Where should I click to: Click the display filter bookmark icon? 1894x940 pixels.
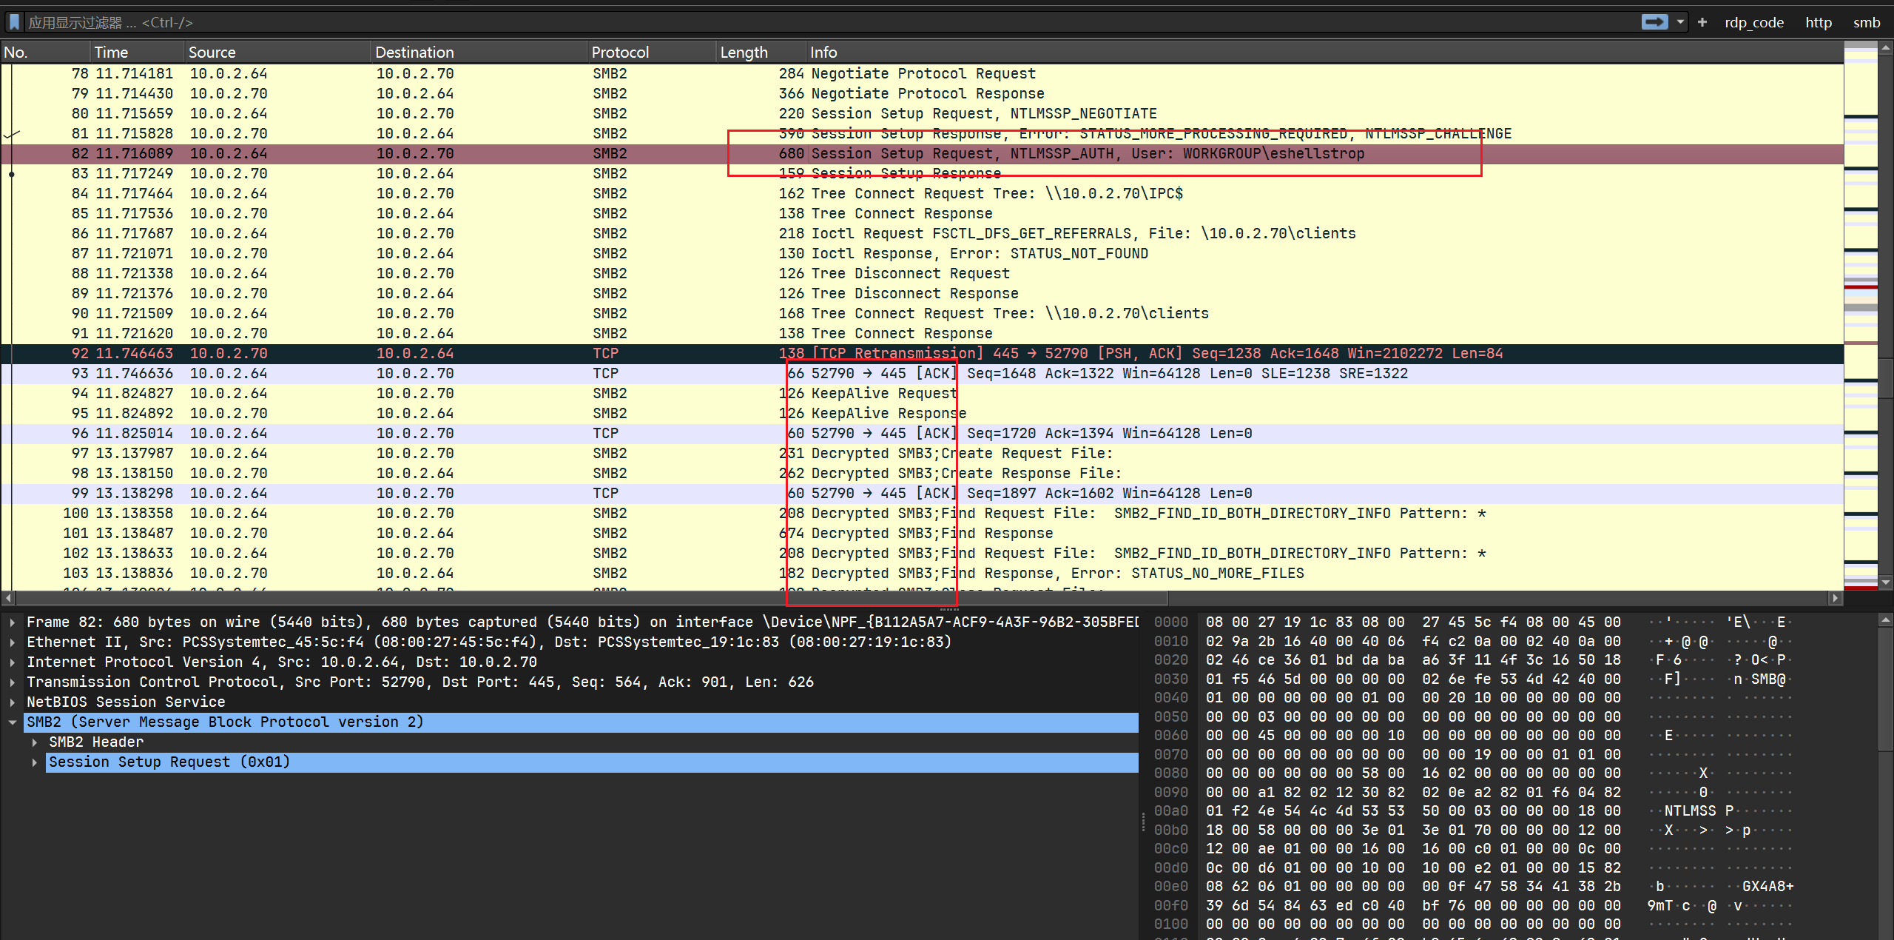[x=14, y=22]
